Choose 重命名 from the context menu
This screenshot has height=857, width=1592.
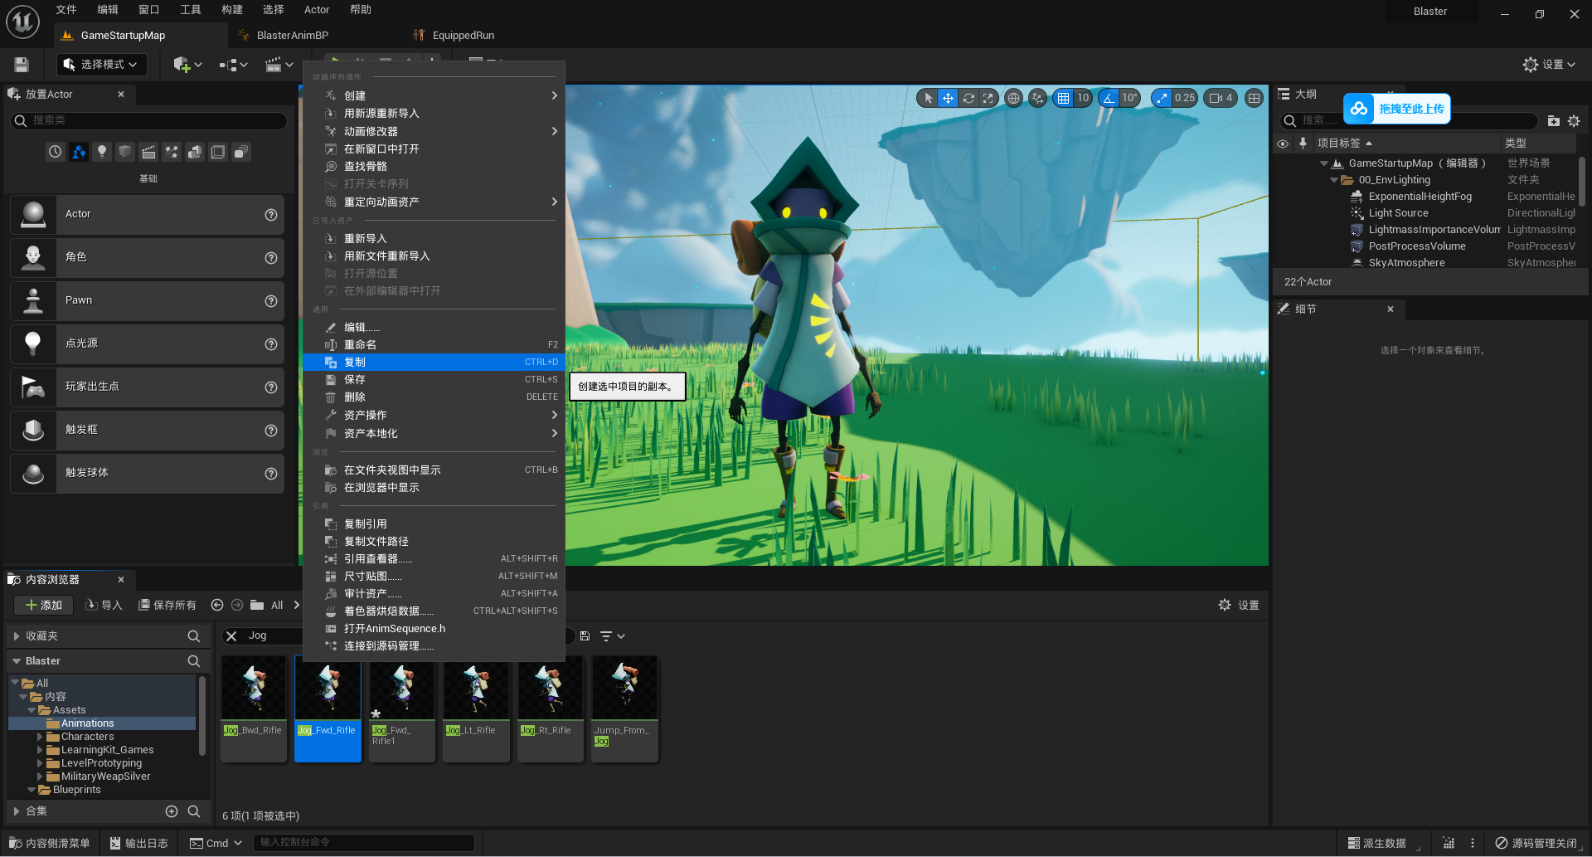click(434, 344)
